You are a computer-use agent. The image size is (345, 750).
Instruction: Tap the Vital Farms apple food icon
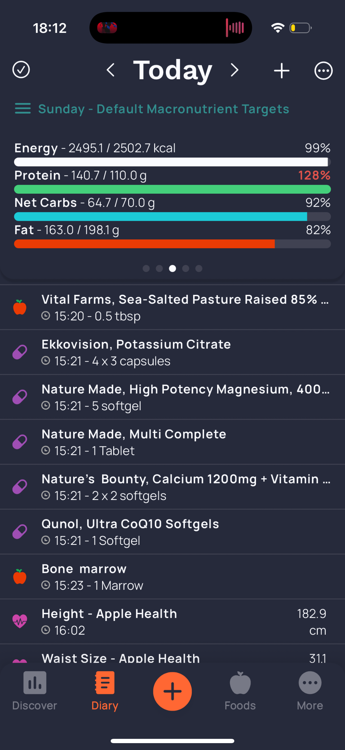tap(20, 307)
